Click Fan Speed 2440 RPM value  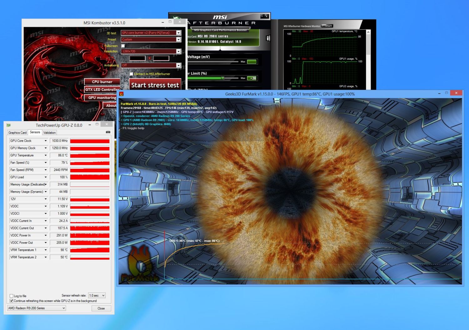(x=59, y=170)
